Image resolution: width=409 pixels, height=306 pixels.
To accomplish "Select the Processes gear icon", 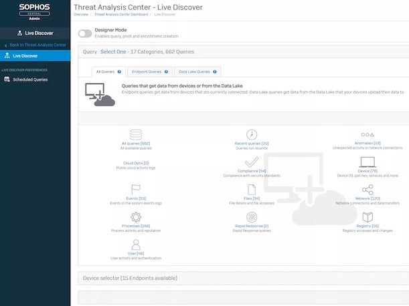I will 136,217.
